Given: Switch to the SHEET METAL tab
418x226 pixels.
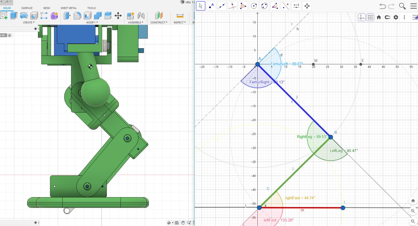Looking at the screenshot, I should (x=69, y=8).
